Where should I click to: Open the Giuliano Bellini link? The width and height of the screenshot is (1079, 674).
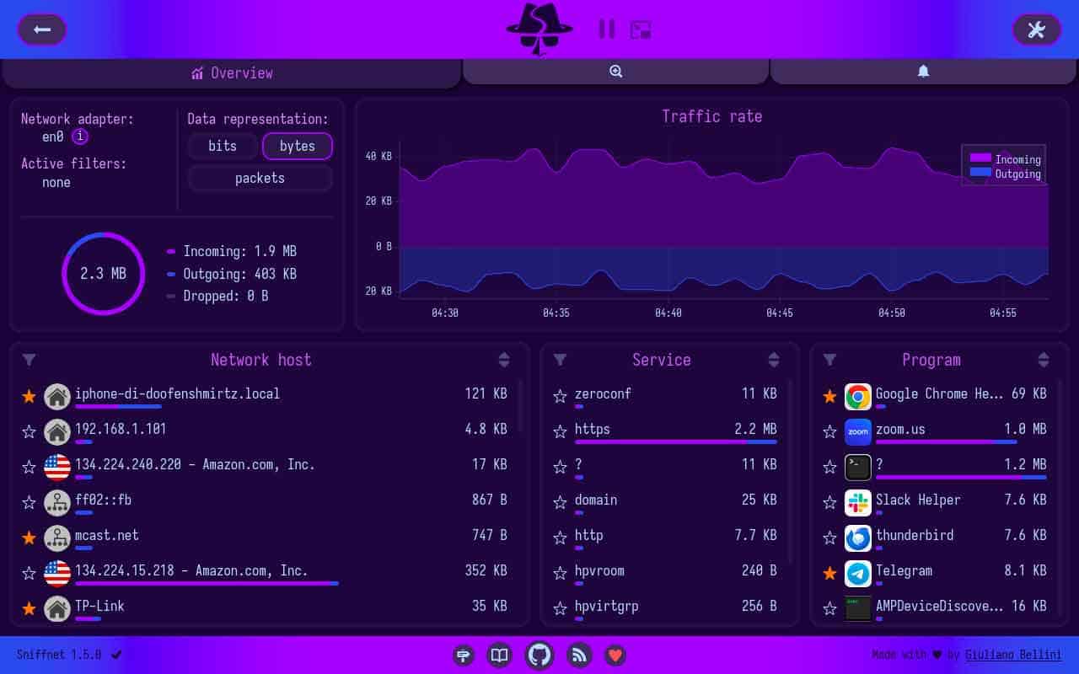1013,655
